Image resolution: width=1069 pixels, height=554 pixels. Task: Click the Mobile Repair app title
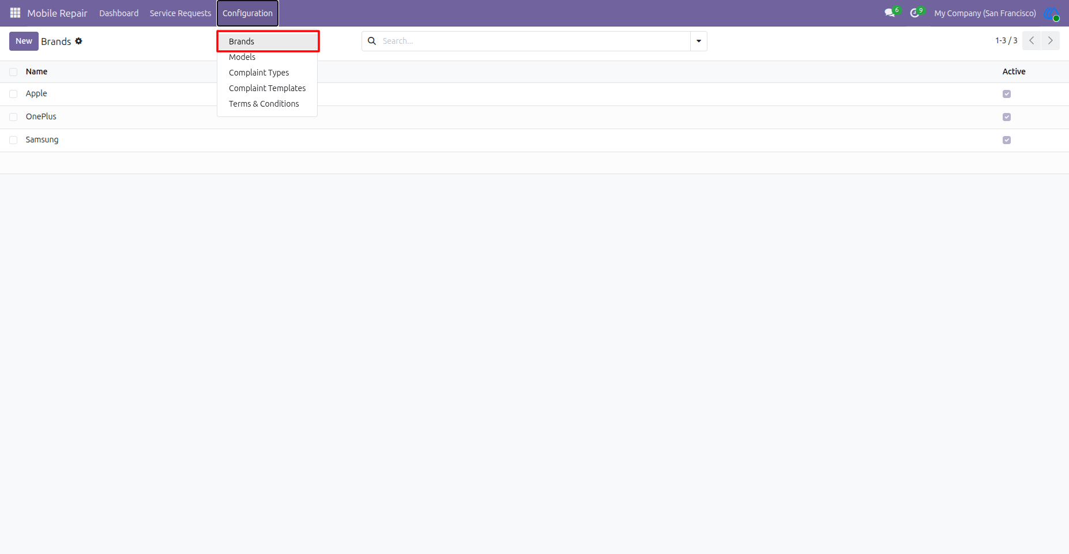coord(57,13)
